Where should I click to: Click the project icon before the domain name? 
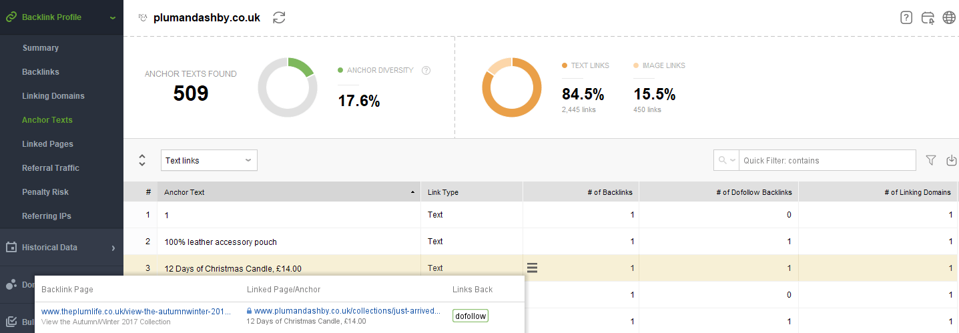(142, 18)
